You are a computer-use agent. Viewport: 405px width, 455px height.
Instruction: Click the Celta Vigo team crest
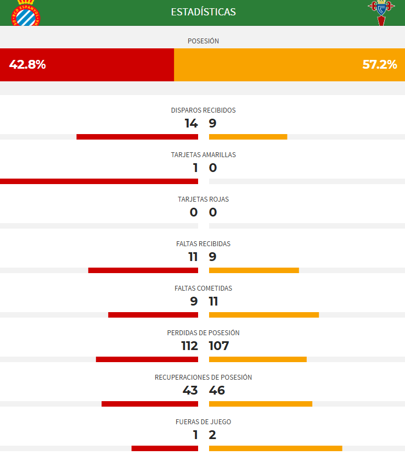381,12
